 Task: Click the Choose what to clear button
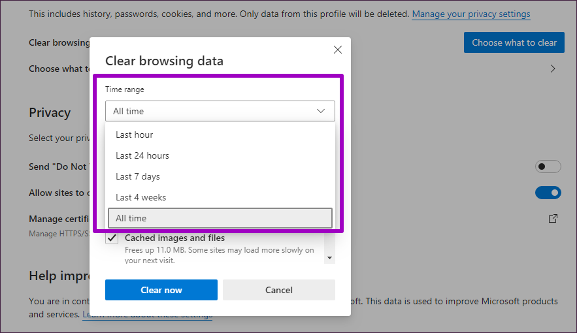pyautogui.click(x=514, y=42)
